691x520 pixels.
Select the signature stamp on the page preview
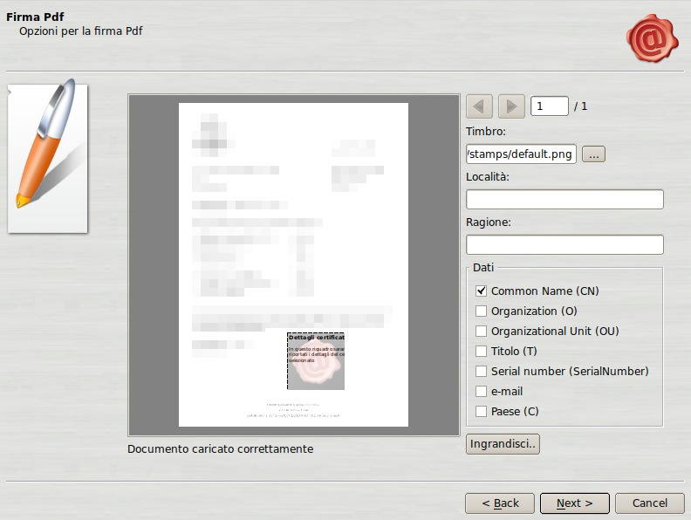pos(316,361)
